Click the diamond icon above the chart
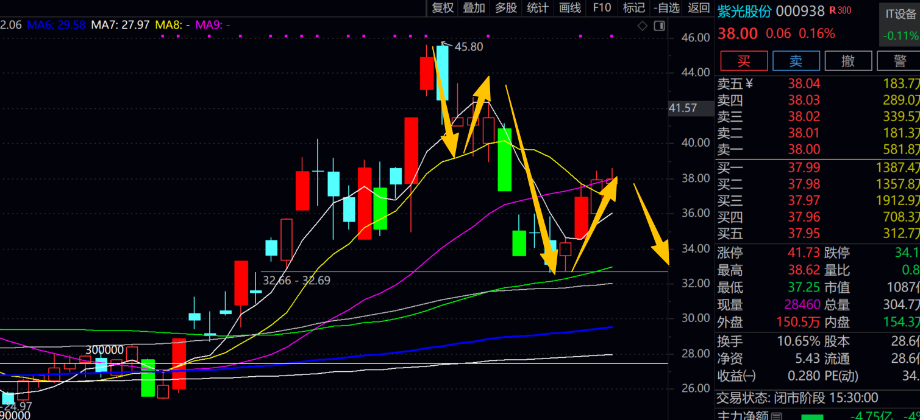Image resolution: width=920 pixels, height=420 pixels. click(643, 26)
